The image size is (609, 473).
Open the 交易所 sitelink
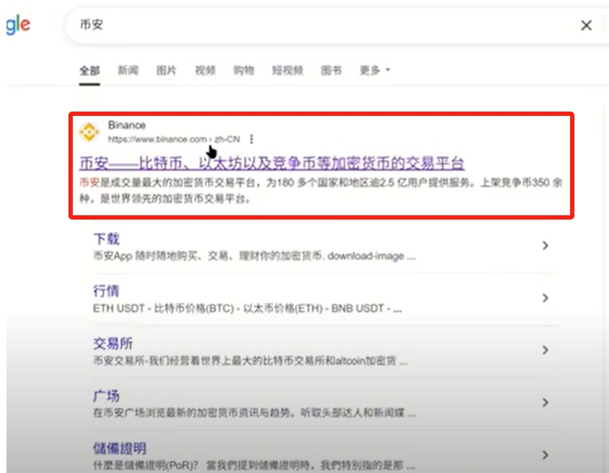112,343
